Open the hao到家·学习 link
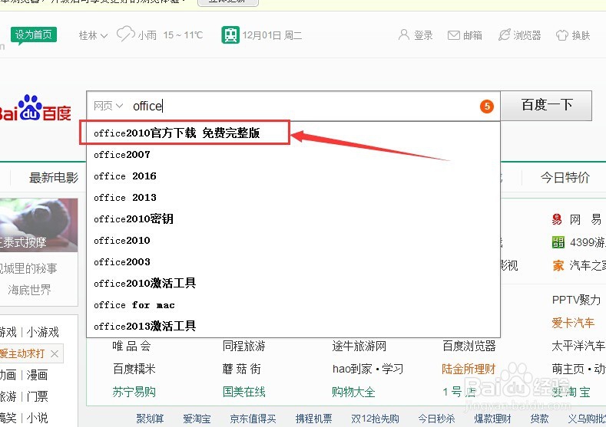Image resolution: width=606 pixels, height=427 pixels. coord(368,369)
